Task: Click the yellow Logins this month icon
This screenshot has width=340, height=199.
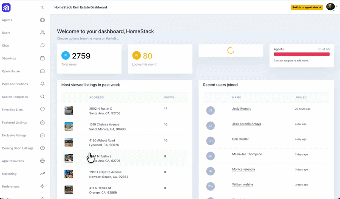Action: [136, 55]
